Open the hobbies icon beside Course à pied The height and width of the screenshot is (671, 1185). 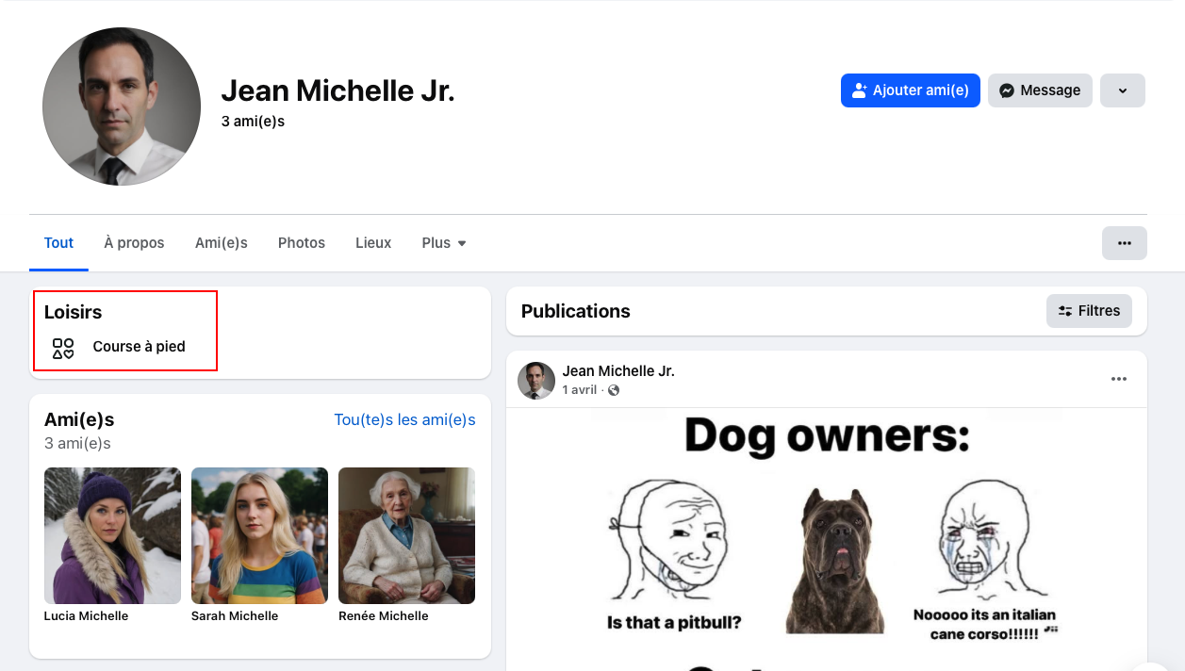click(63, 348)
